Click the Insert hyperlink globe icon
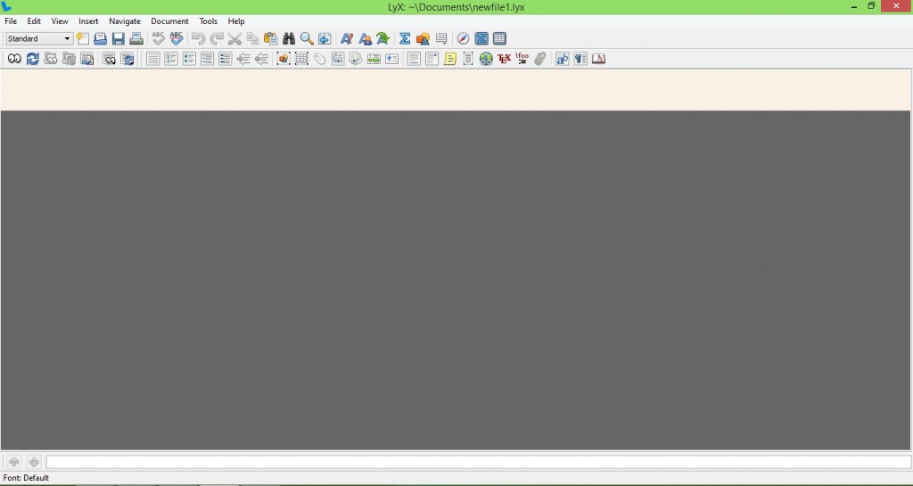Image resolution: width=913 pixels, height=486 pixels. click(486, 59)
